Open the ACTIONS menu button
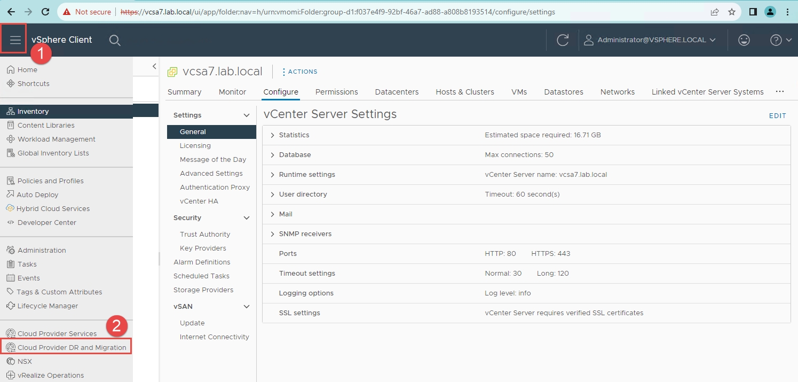Image resolution: width=798 pixels, height=382 pixels. click(299, 72)
